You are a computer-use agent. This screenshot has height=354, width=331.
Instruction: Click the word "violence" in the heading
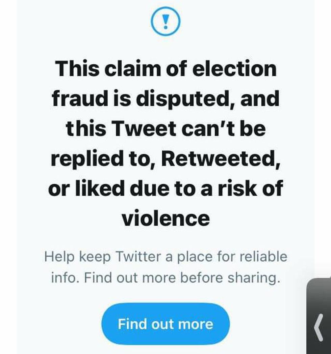(165, 218)
